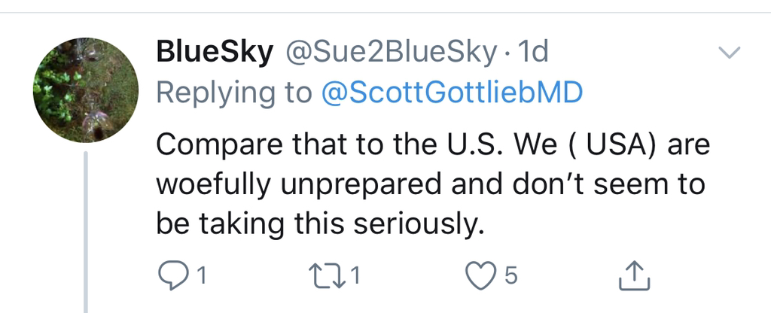The width and height of the screenshot is (771, 313).
Task: Open the tweet options chevron menu
Action: (x=730, y=53)
